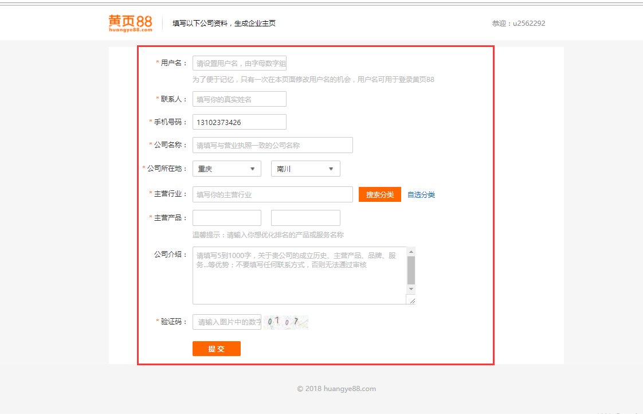Submit the form with the 提交 button
The image size is (643, 414).
pyautogui.click(x=216, y=348)
